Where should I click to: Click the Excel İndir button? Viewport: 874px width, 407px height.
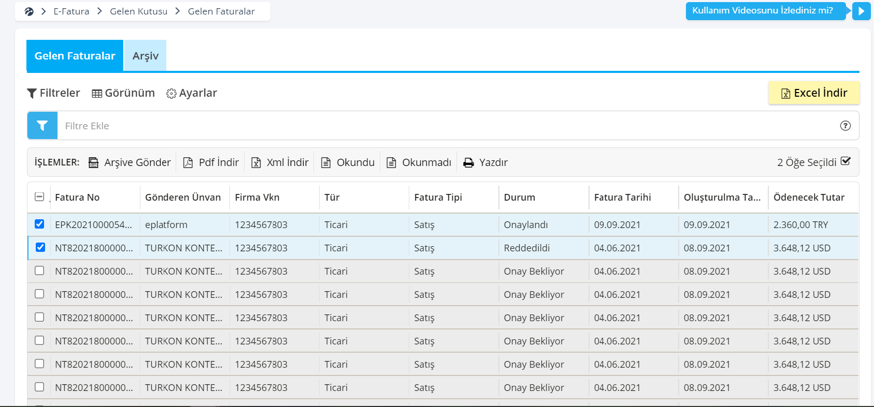coord(814,93)
